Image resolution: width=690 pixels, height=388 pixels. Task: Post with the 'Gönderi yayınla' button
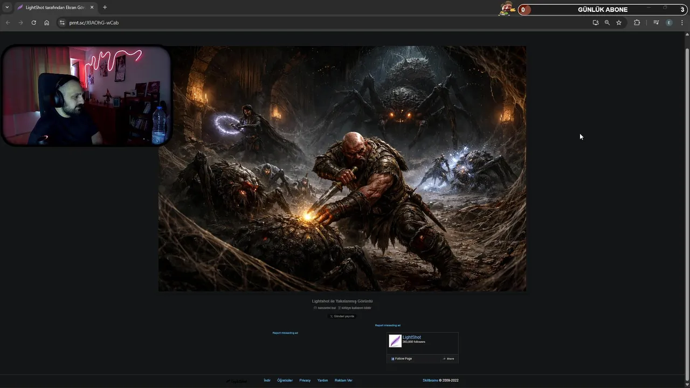click(342, 316)
